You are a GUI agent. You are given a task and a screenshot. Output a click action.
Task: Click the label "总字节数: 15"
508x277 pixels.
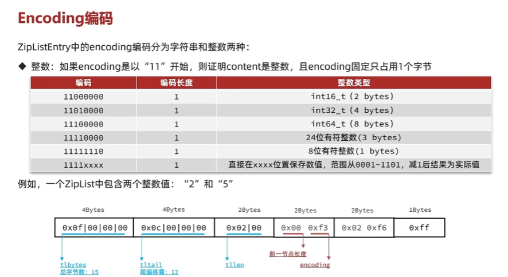(79, 272)
